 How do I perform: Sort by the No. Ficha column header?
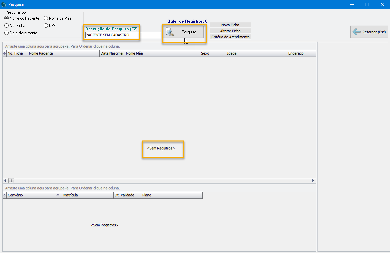(17, 53)
